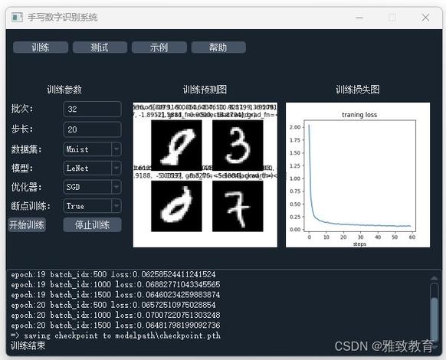The image size is (446, 360).
Task: Click the 批次 input field showing 32
Action: 93,109
